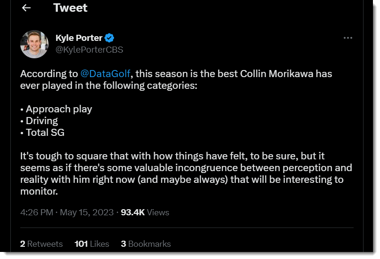Screen dimensions: 380x259
Task: Open the tweet's three-dot more menu
Action: (x=348, y=38)
